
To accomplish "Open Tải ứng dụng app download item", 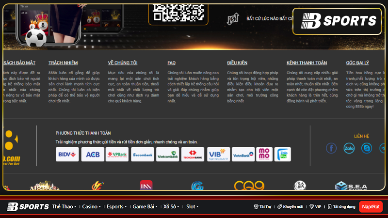I will (x=341, y=207).
